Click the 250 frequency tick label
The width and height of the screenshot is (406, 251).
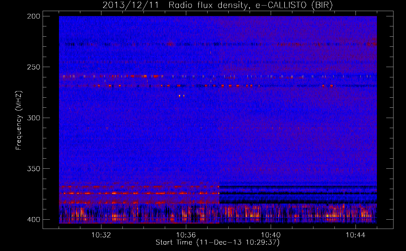pos(33,67)
